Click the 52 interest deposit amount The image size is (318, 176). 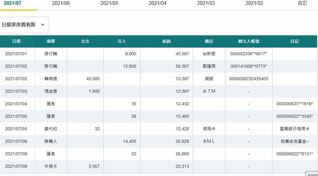click(x=134, y=154)
